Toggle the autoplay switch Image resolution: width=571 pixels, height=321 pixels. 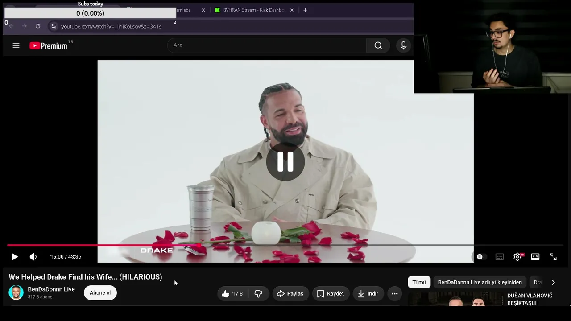pyautogui.click(x=480, y=257)
